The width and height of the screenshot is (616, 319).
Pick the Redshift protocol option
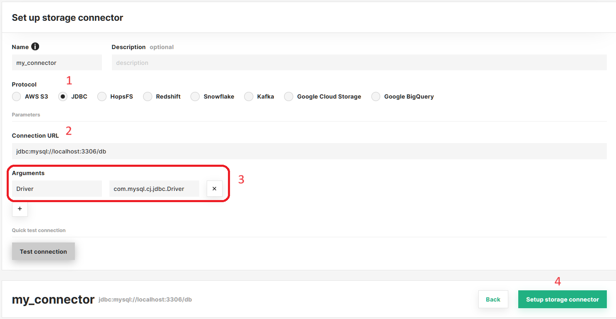[148, 96]
